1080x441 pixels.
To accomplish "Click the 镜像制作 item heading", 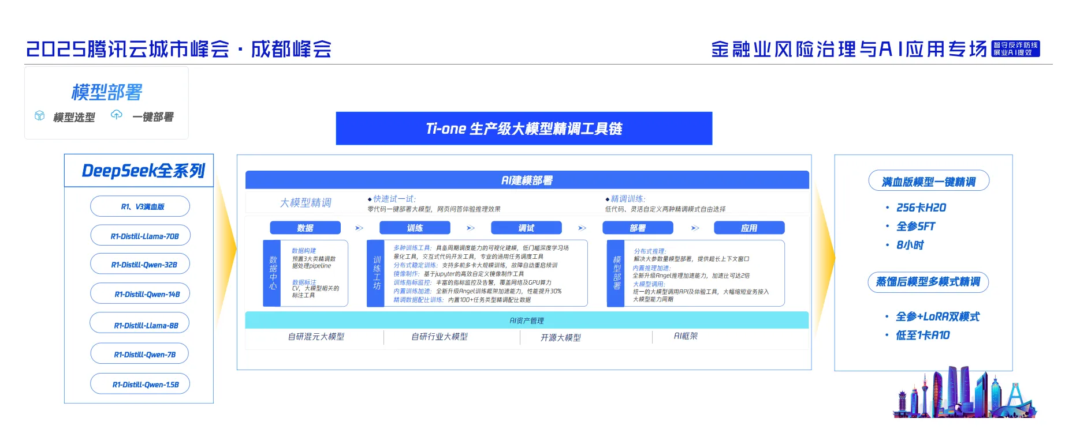I will click(406, 274).
